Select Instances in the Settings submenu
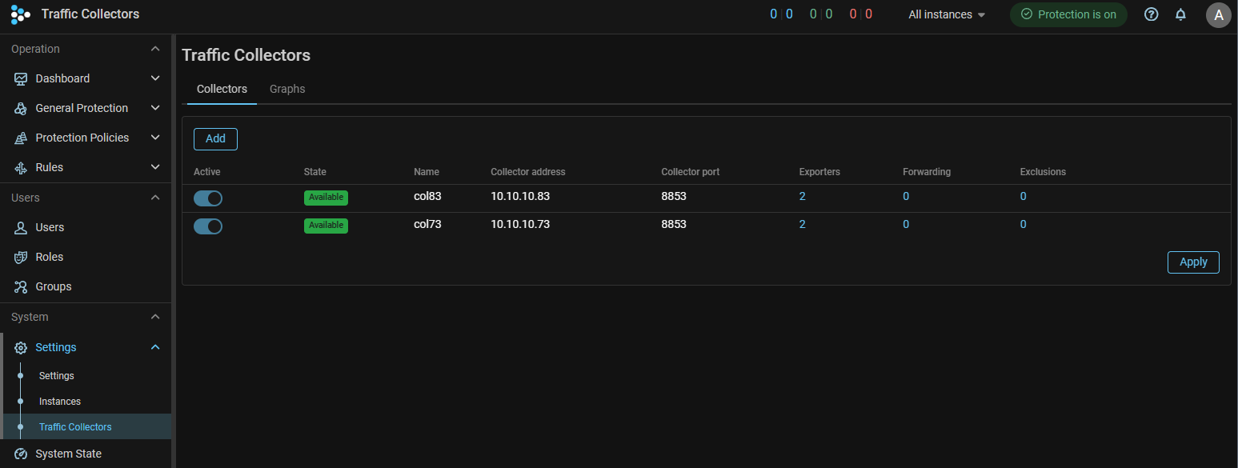Image resolution: width=1238 pixels, height=468 pixels. tap(60, 402)
